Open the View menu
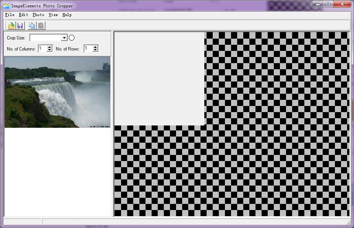The image size is (354, 228). 53,15
